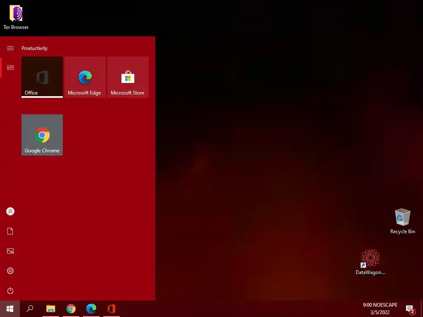
Task: Select the DataWagon desktop shortcut
Action: click(370, 262)
